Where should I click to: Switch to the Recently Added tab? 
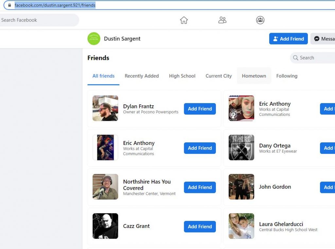click(x=142, y=76)
